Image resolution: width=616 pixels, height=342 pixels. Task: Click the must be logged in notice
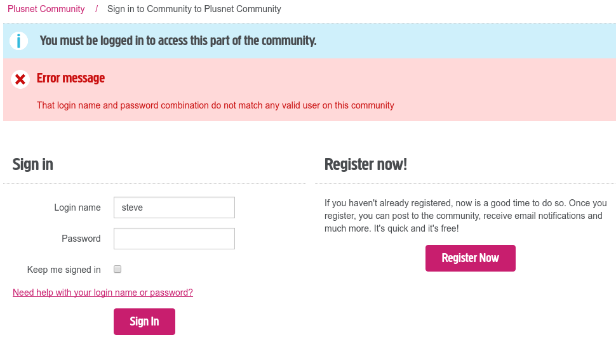(x=178, y=41)
